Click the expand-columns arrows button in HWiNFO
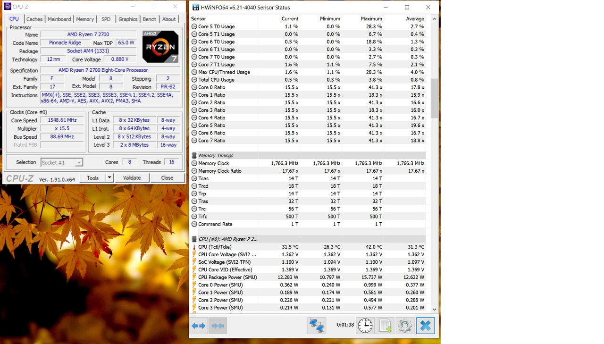The height and width of the screenshot is (344, 604). pyautogui.click(x=199, y=326)
